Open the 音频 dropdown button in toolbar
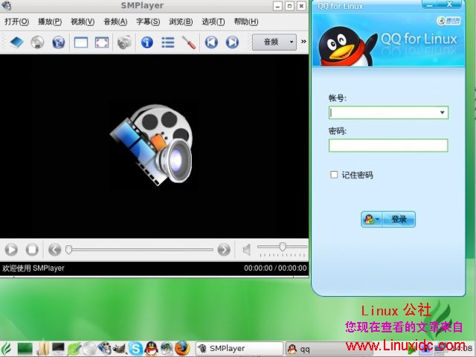 click(274, 42)
